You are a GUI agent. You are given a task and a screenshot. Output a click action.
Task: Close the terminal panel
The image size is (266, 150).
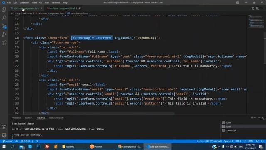263,117
